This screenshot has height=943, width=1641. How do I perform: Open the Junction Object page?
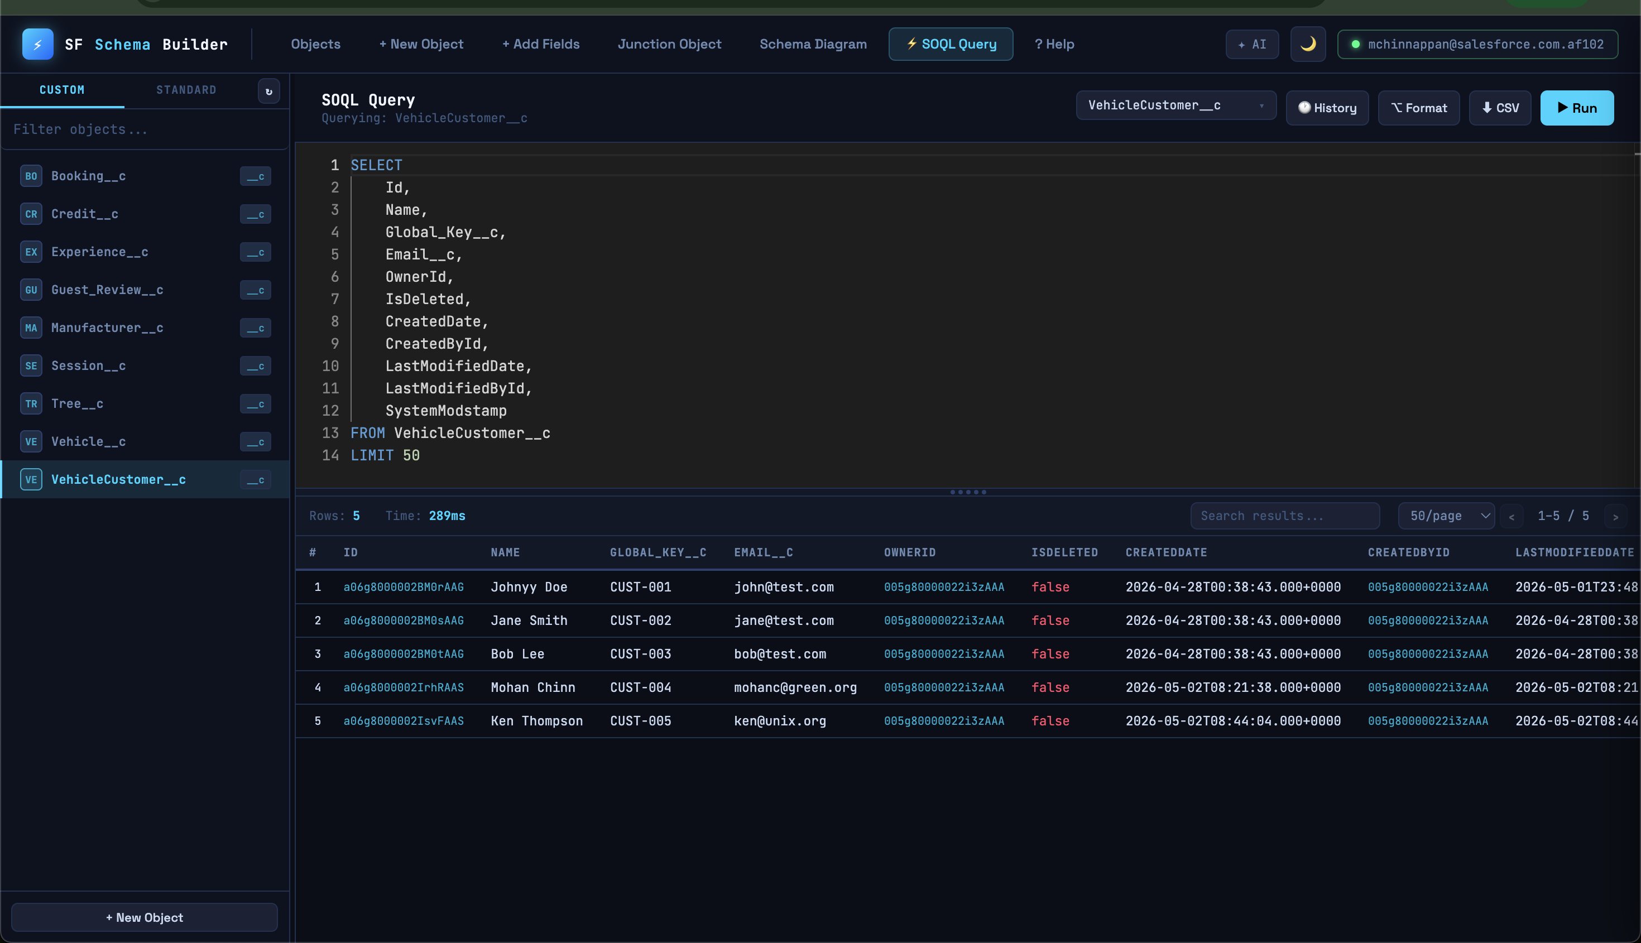coord(669,44)
